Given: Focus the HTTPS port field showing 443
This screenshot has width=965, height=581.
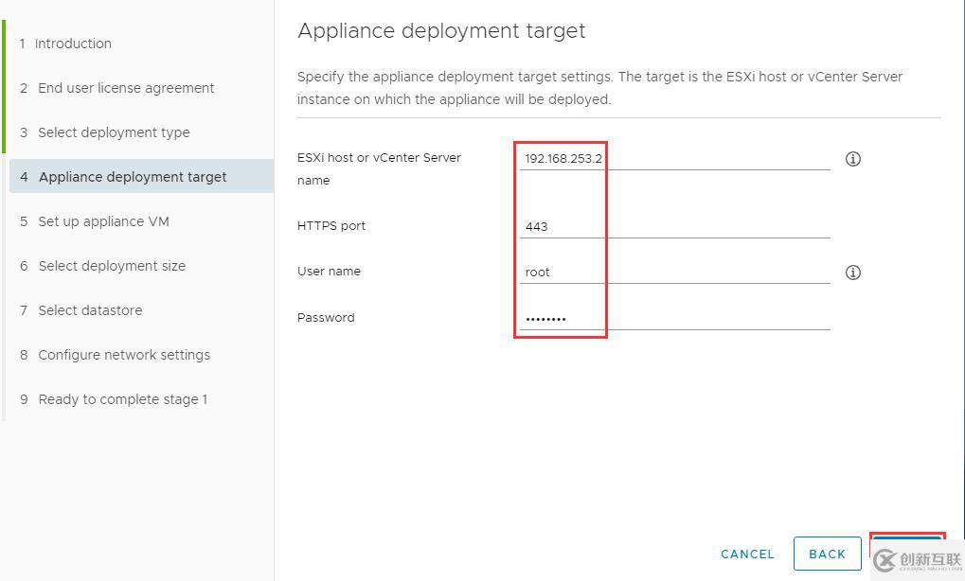Looking at the screenshot, I should 675,226.
